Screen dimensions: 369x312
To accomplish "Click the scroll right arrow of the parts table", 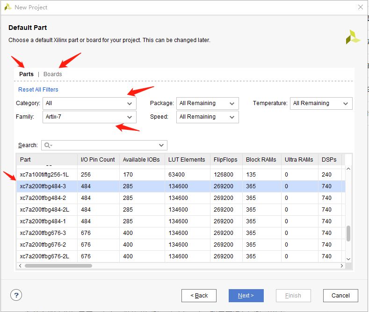I will 342,266.
